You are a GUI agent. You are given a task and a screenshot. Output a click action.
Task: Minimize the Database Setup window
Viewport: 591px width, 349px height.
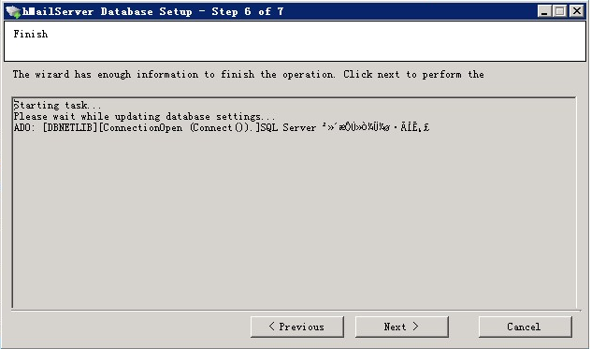click(x=544, y=11)
